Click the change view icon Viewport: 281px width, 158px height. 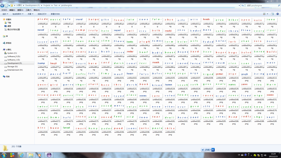(x=264, y=14)
